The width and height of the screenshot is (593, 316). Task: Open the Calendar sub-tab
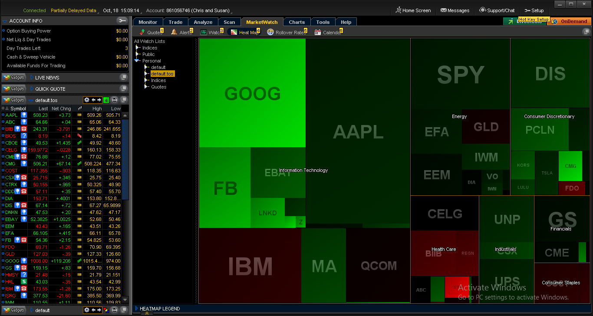328,32
